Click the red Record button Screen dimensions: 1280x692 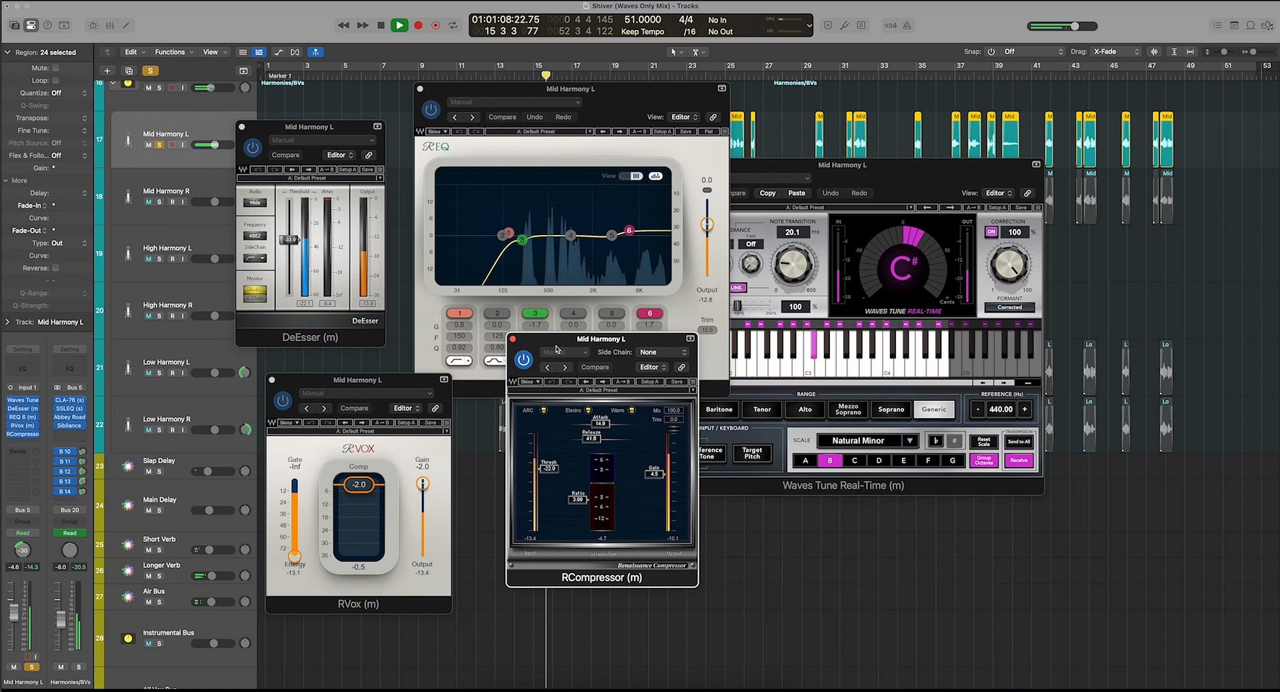pos(418,25)
